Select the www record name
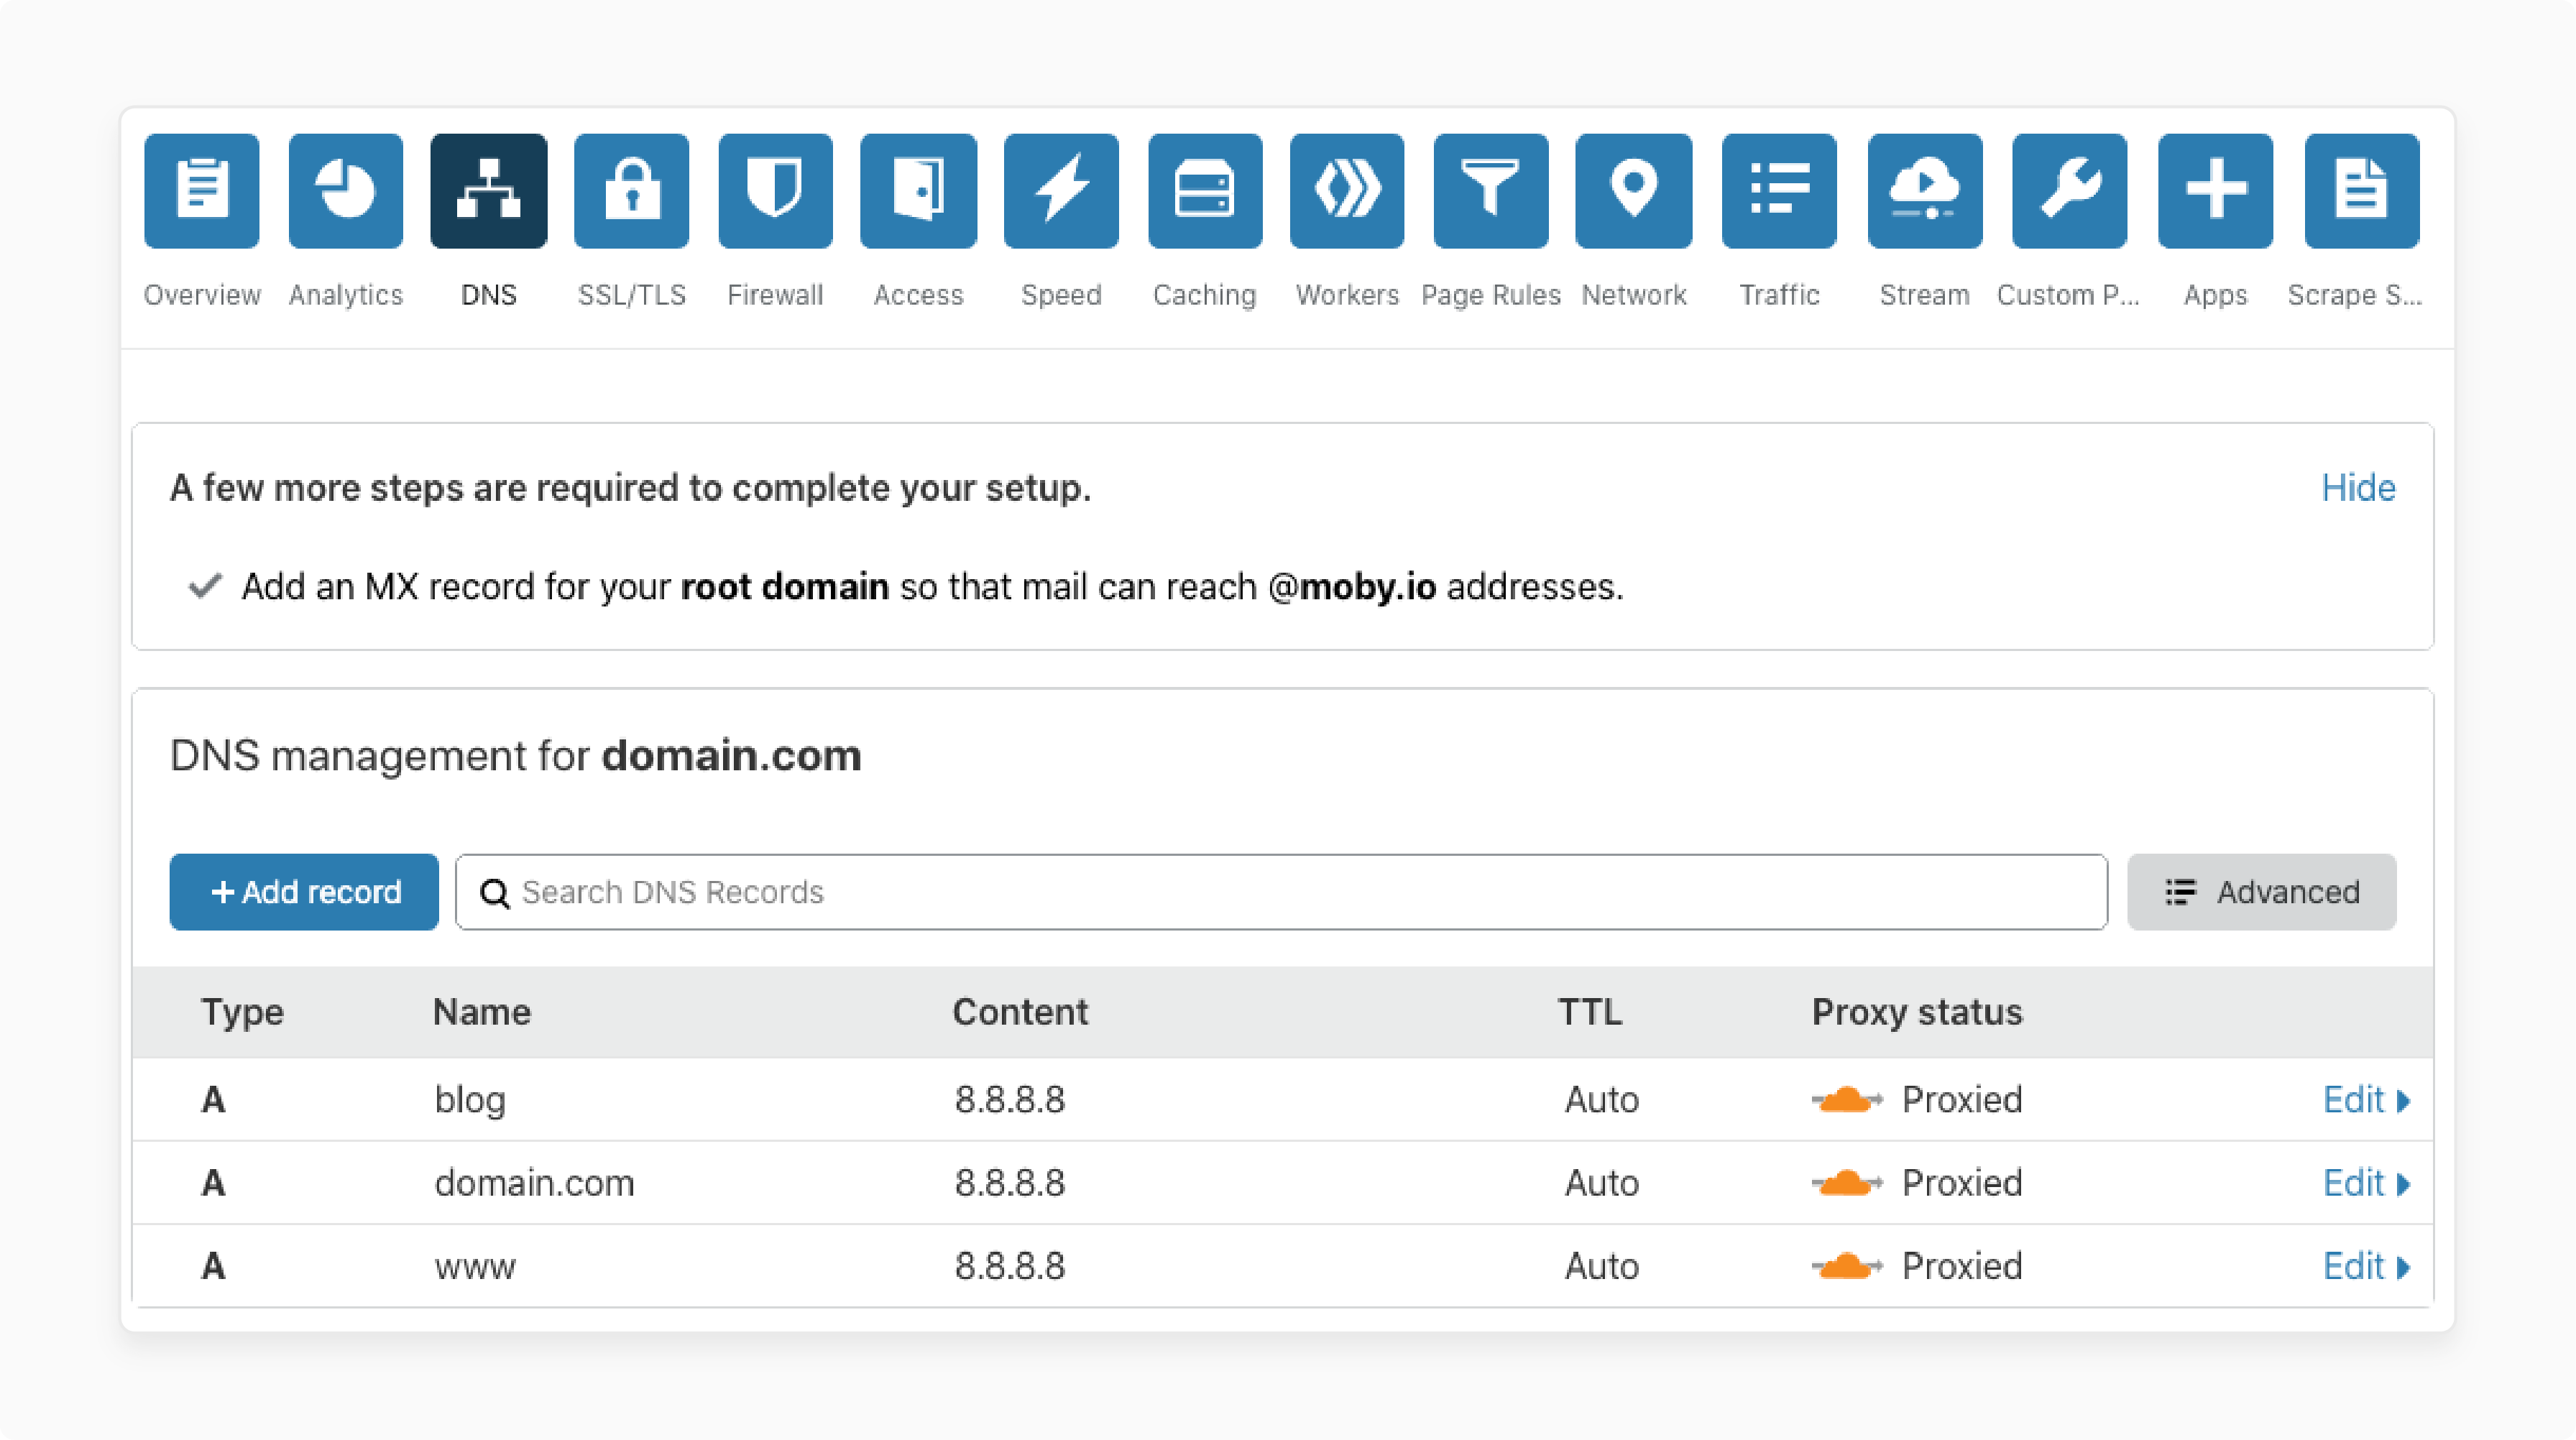 (x=475, y=1267)
